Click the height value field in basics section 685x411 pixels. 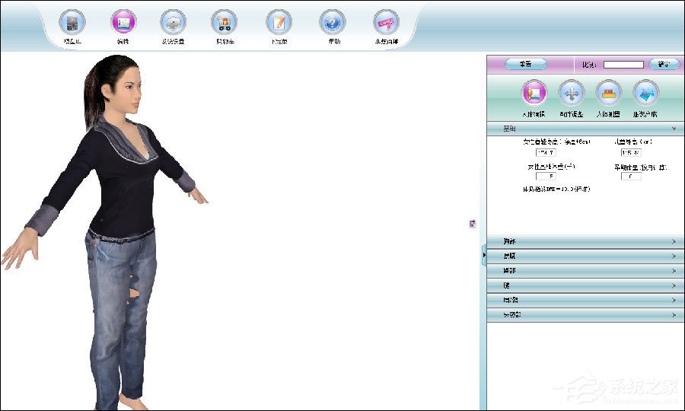point(546,152)
